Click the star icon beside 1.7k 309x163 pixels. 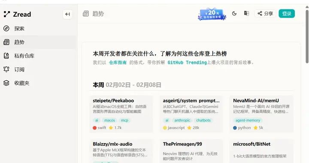point(111,127)
